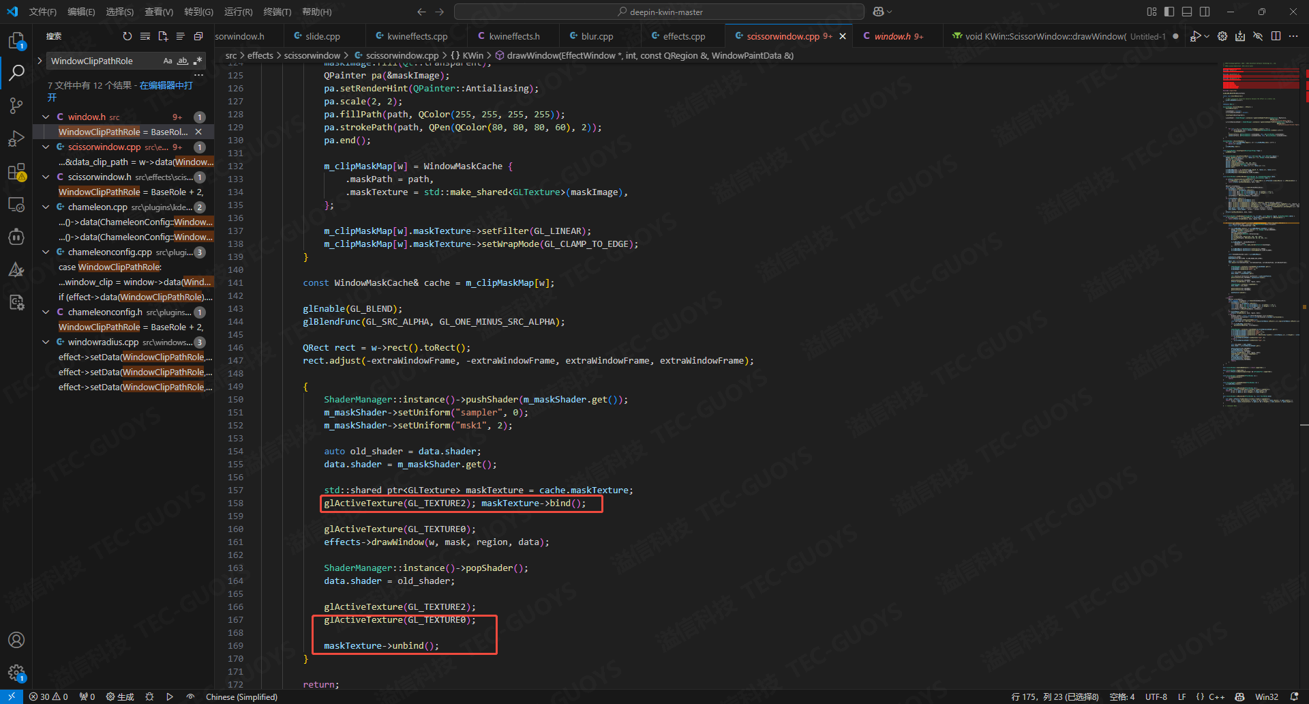The height and width of the screenshot is (704, 1309).
Task: Click the eye-slash icon in the editor toolbar
Action: [x=1258, y=36]
